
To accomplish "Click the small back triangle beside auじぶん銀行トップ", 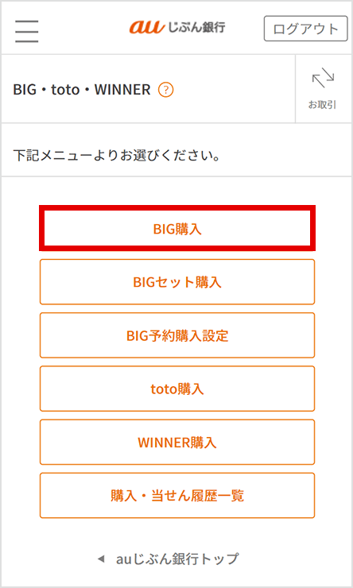I will pyautogui.click(x=100, y=559).
